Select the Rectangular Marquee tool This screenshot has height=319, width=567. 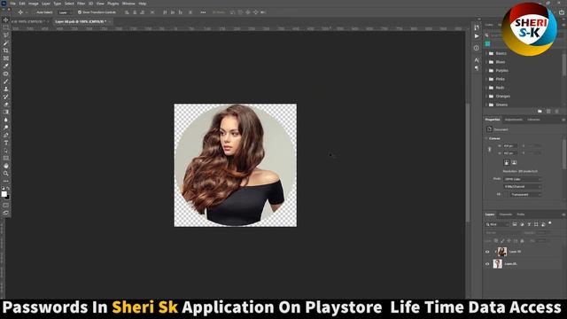(x=6, y=27)
